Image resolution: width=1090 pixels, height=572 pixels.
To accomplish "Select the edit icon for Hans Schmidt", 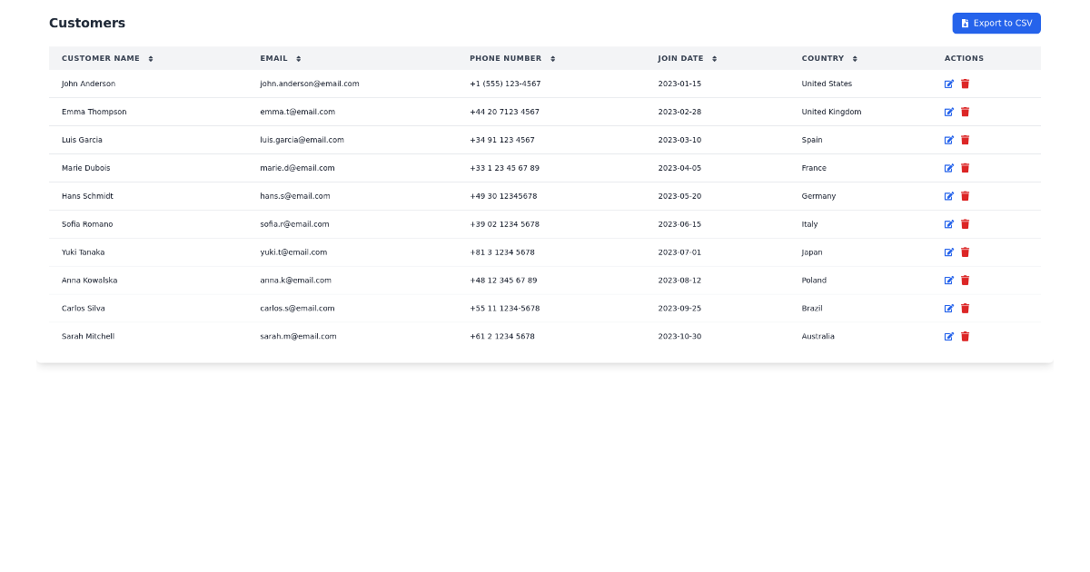I will pos(948,196).
